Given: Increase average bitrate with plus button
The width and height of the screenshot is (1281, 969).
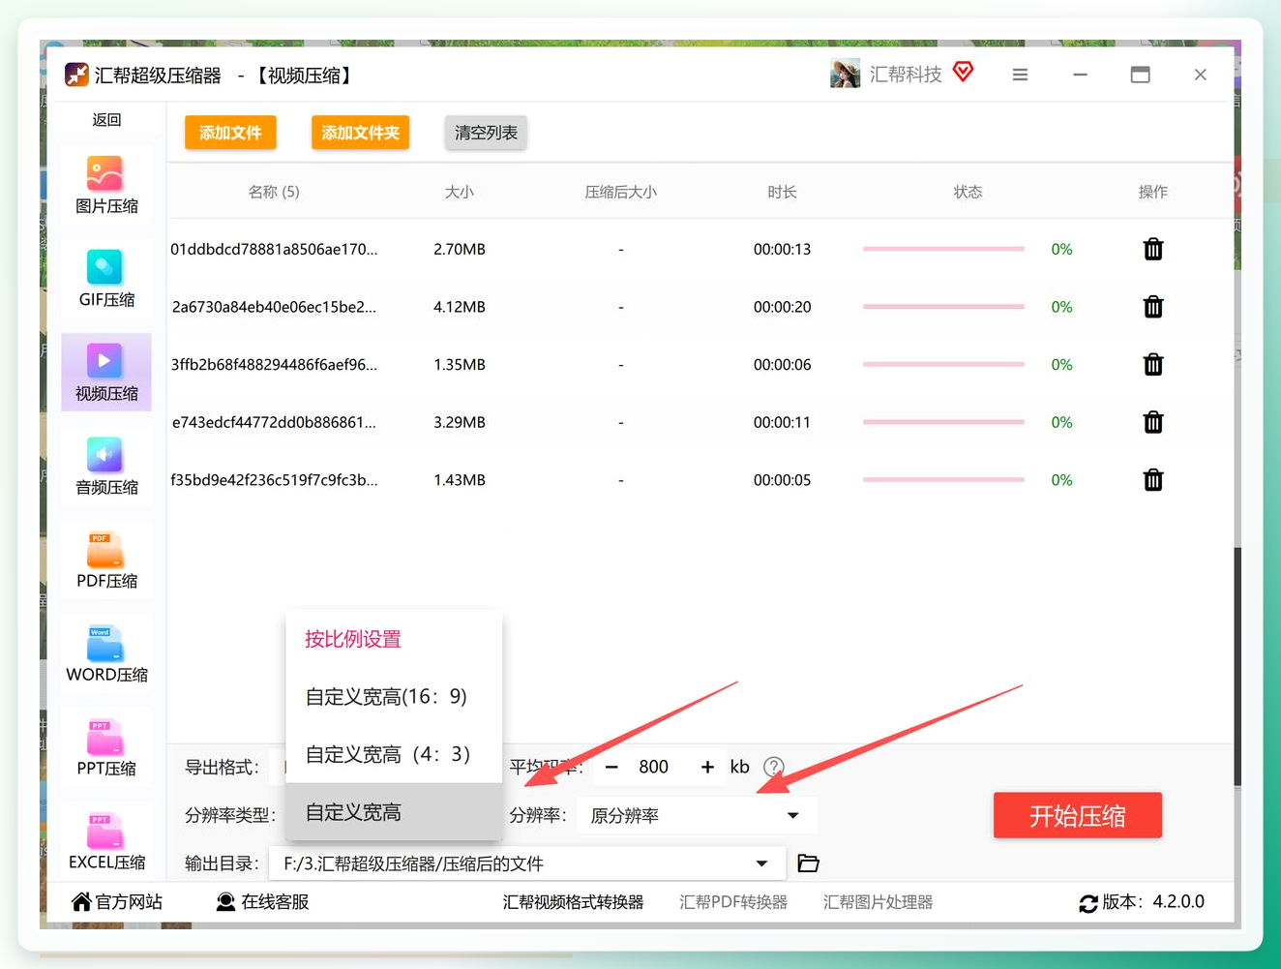Looking at the screenshot, I should (x=707, y=767).
